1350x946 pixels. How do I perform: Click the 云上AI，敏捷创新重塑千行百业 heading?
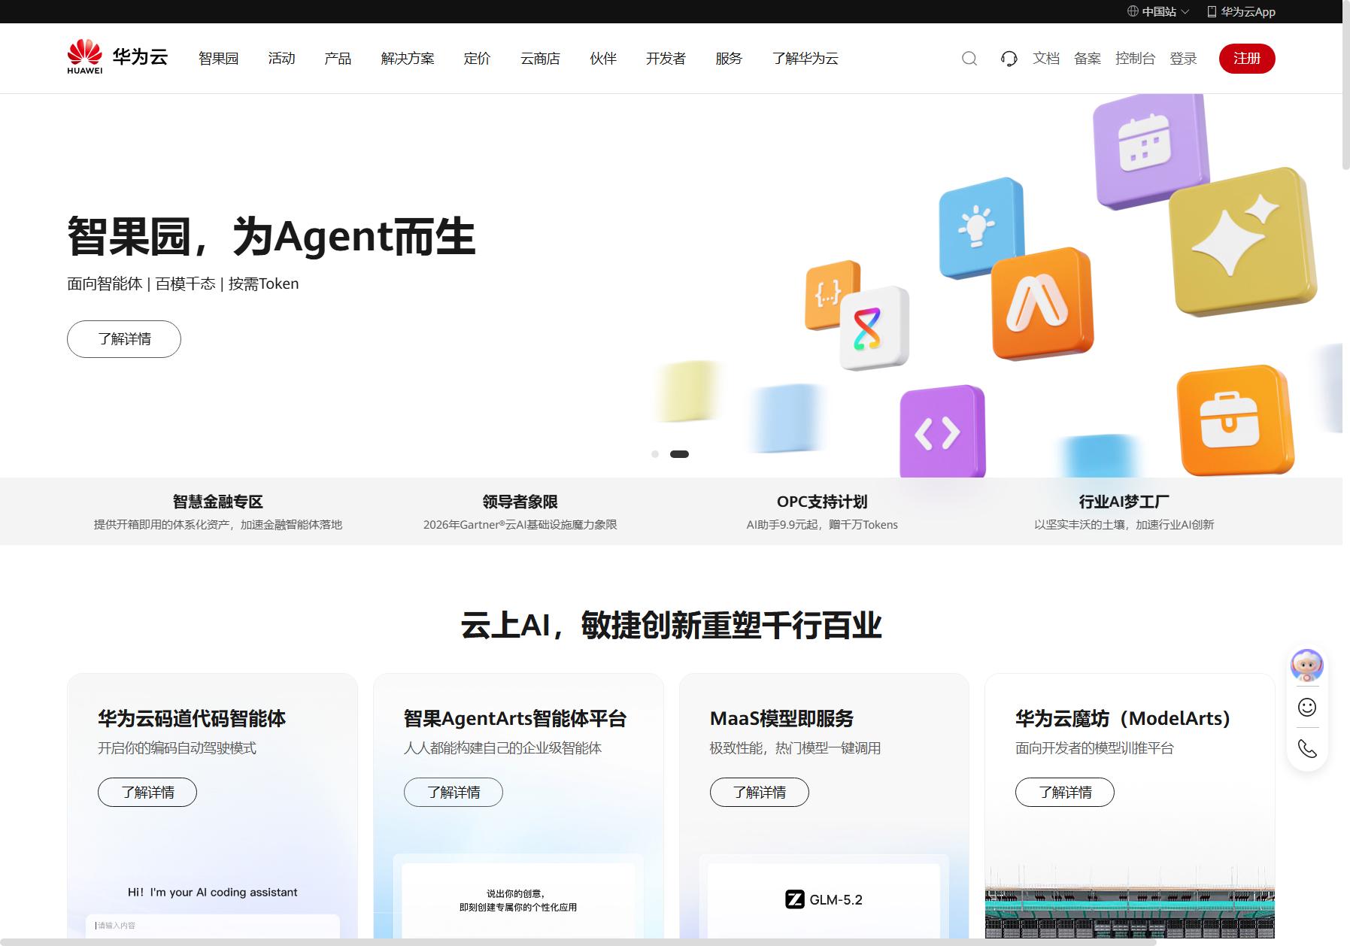[x=671, y=626]
